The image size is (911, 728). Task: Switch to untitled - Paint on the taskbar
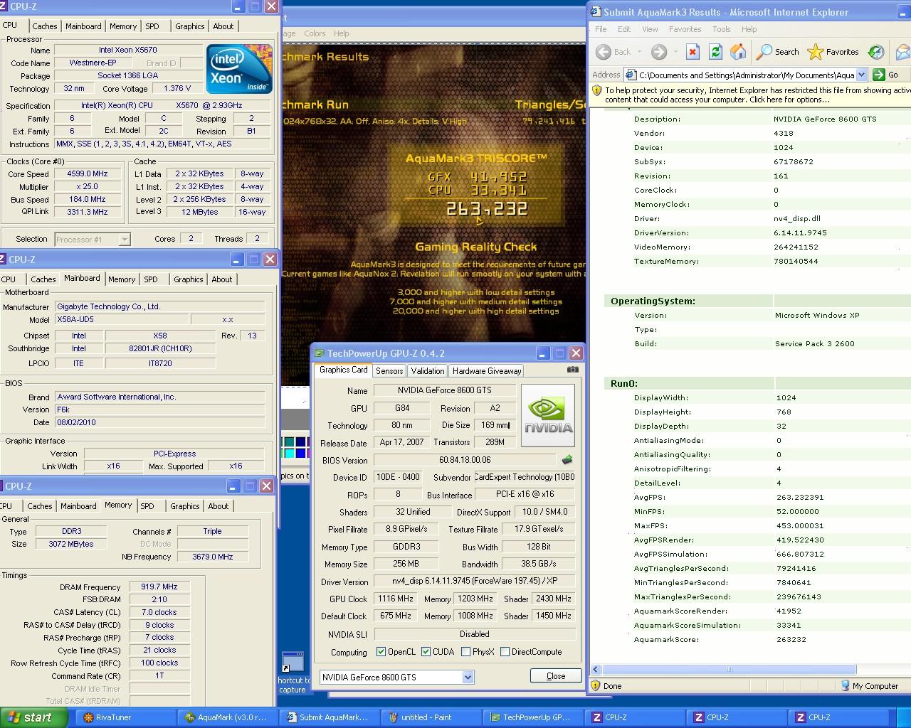430,717
